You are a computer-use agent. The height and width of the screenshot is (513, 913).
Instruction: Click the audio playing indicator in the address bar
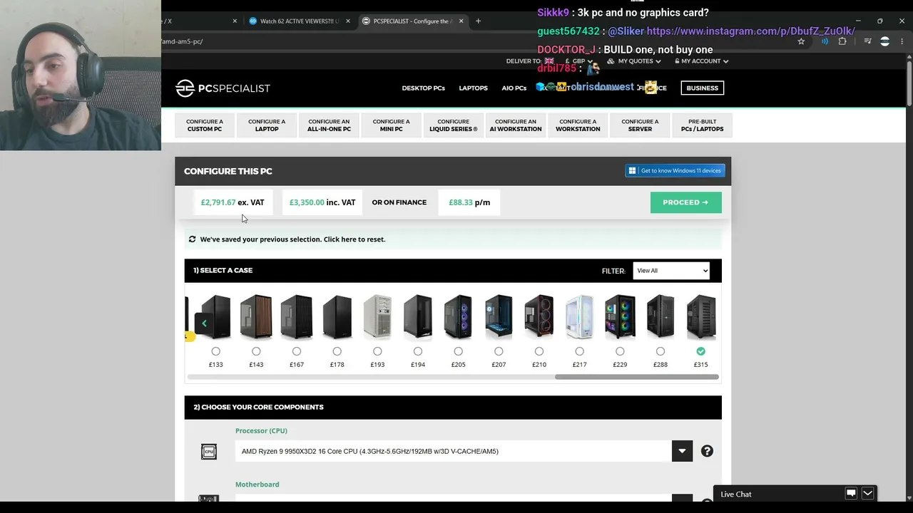click(x=825, y=41)
